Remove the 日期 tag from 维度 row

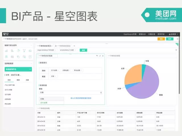55,76
